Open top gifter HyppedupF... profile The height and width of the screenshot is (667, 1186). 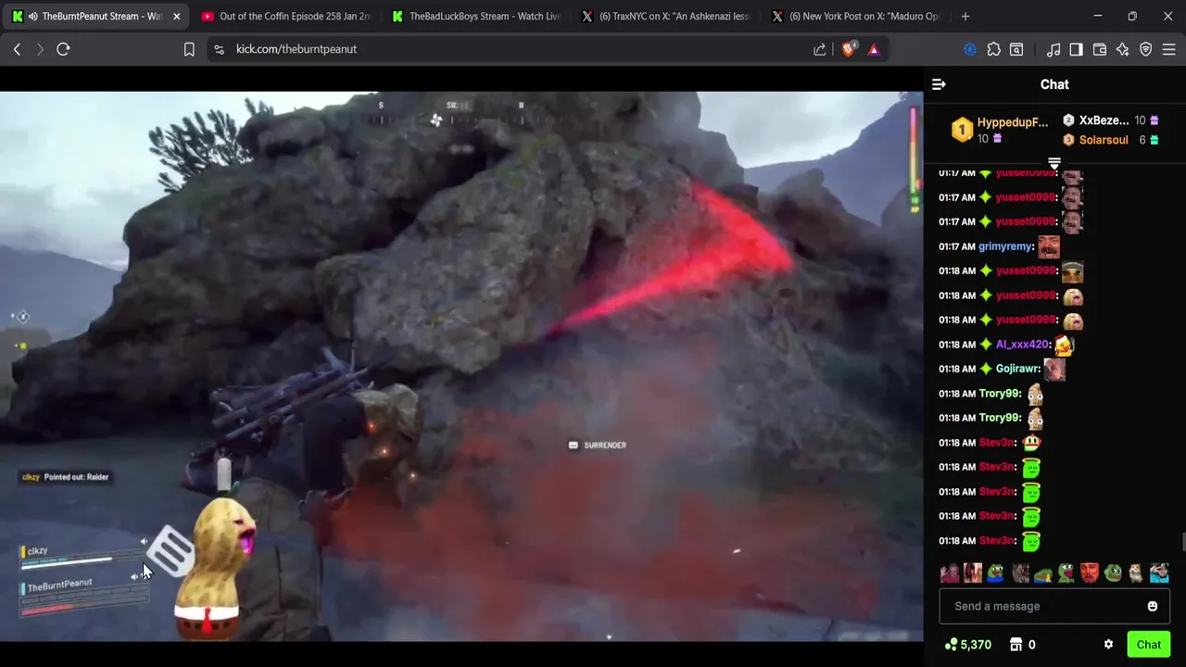pyautogui.click(x=1012, y=122)
